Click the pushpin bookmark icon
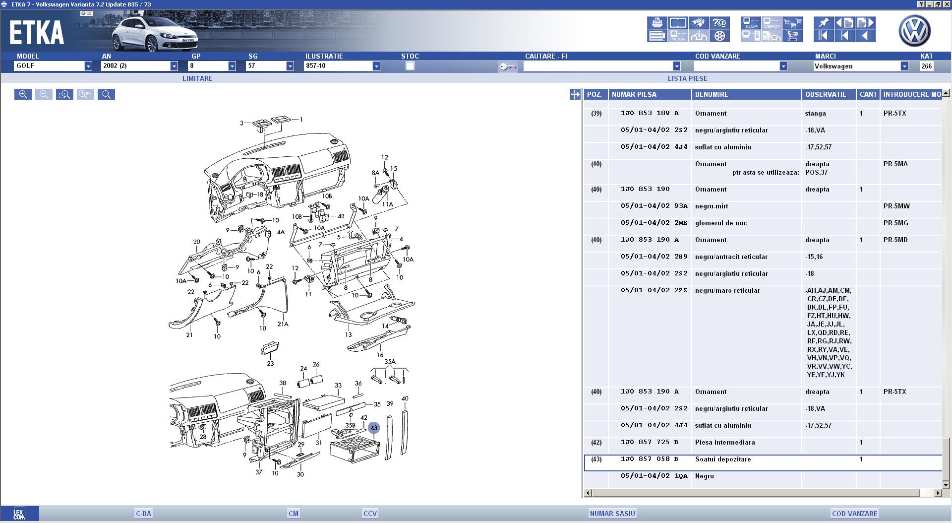 [824, 23]
